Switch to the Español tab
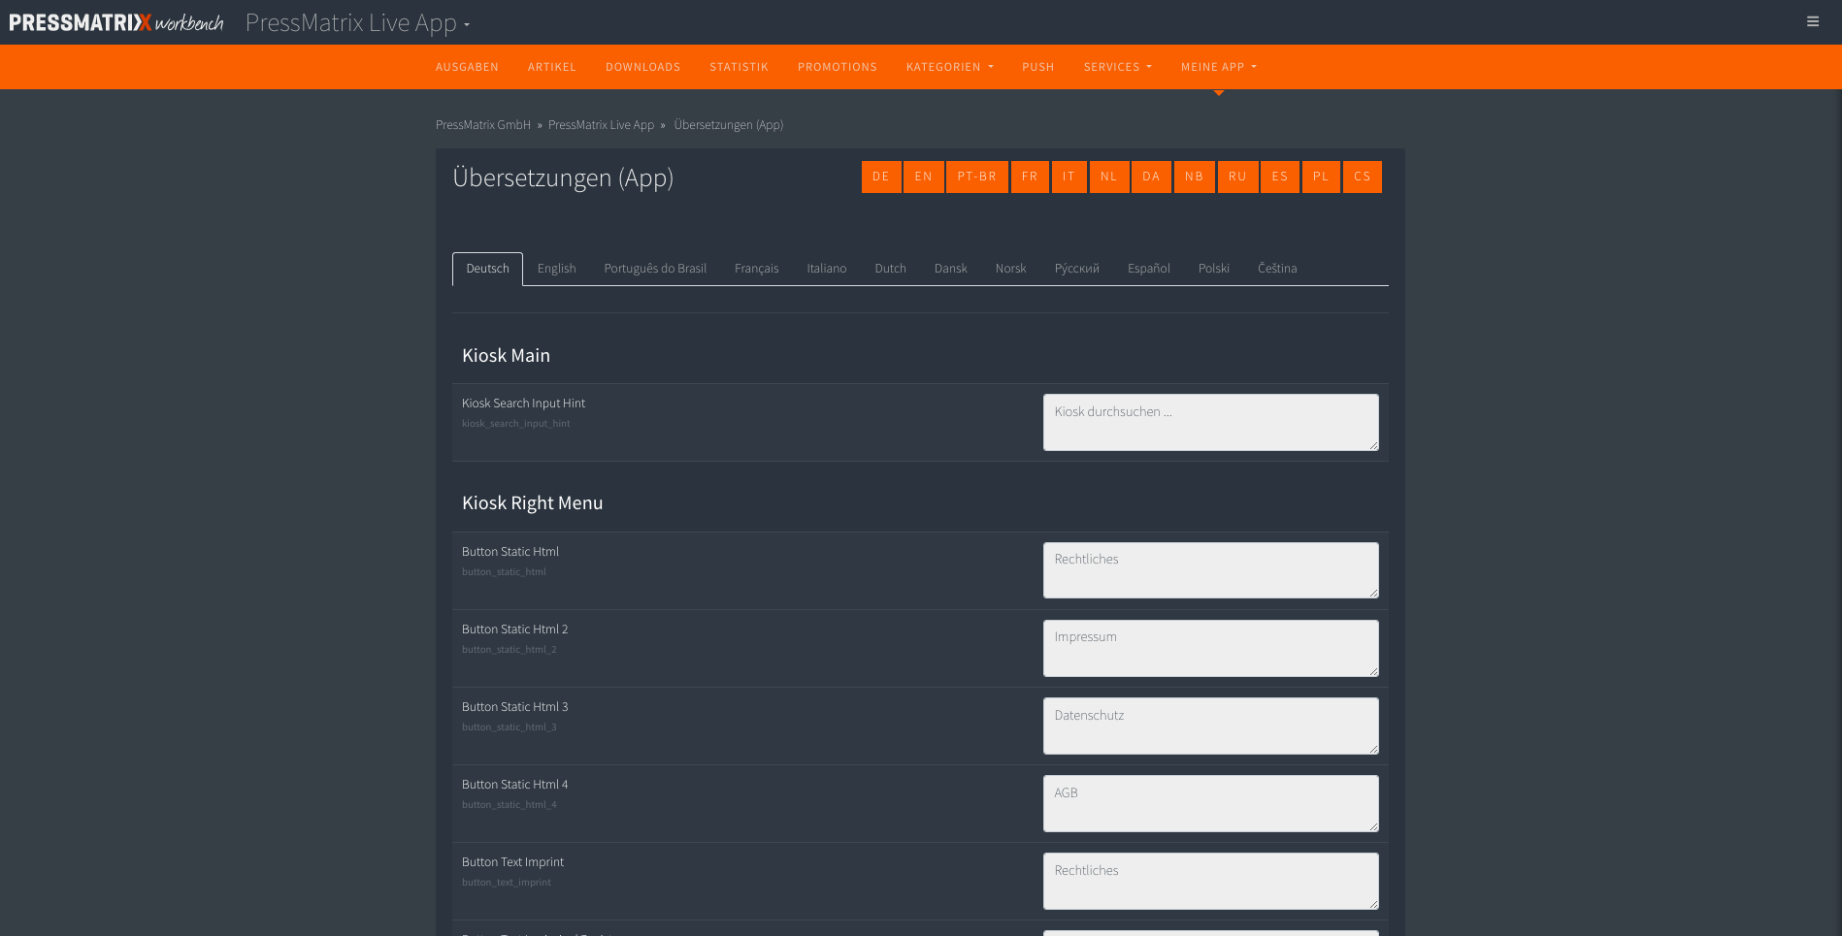The image size is (1842, 936). 1149,269
